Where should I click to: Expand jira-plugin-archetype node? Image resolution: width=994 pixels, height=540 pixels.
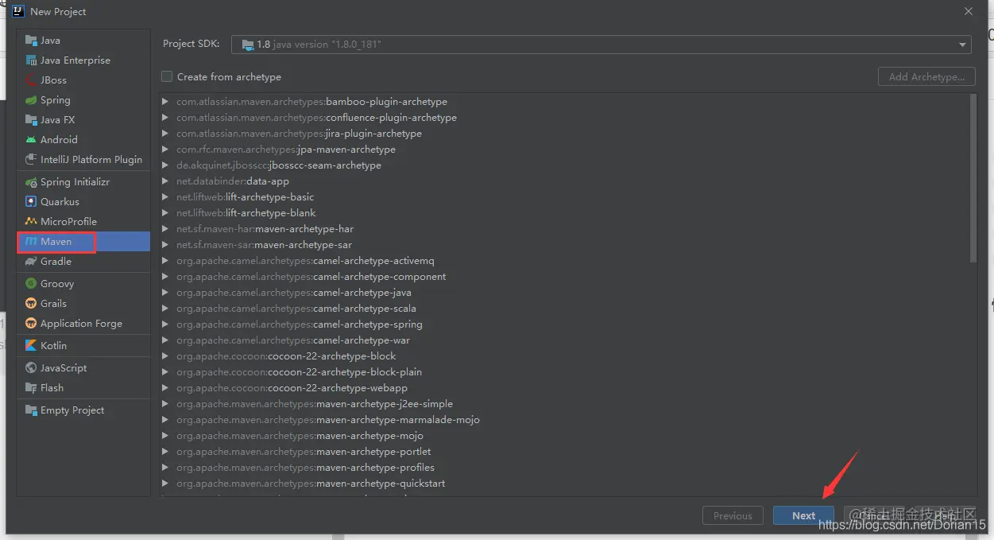pyautogui.click(x=165, y=134)
